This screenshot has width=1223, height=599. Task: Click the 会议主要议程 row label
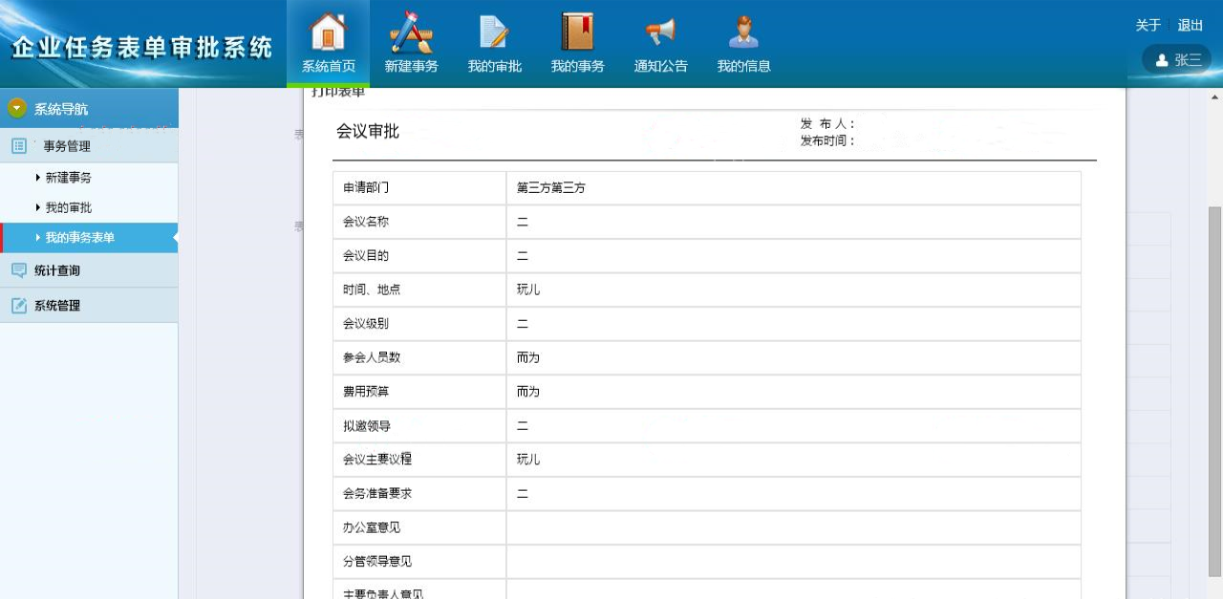(377, 460)
